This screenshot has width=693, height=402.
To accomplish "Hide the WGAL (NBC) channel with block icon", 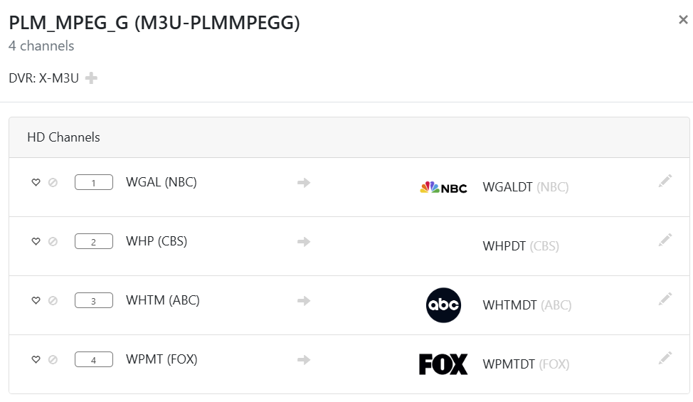I will pos(53,182).
